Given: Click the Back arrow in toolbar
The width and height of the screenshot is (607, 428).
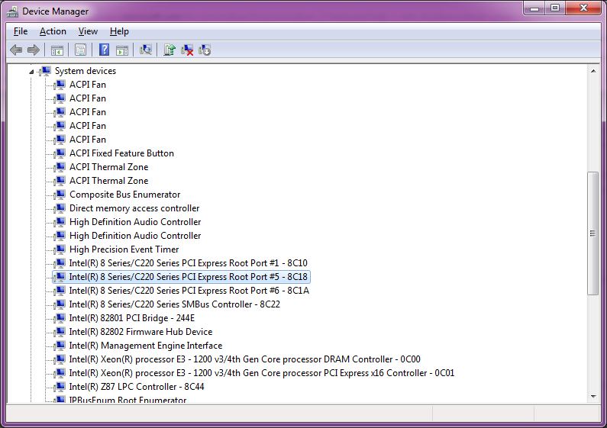Looking at the screenshot, I should (16, 50).
